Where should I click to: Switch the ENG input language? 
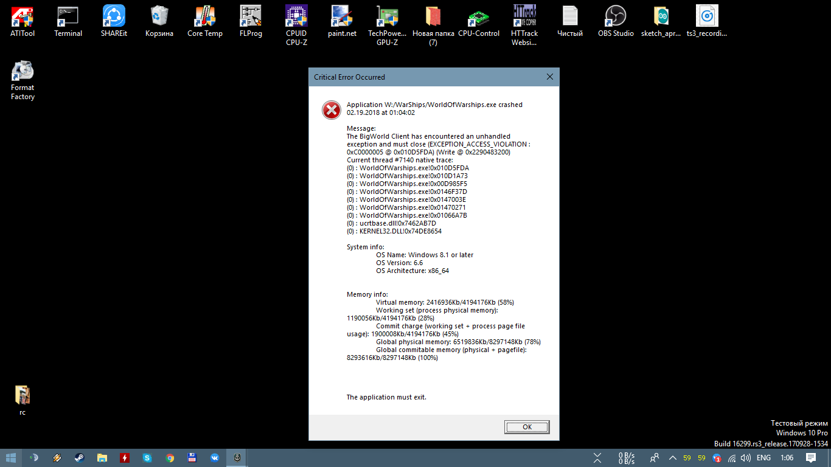click(764, 458)
